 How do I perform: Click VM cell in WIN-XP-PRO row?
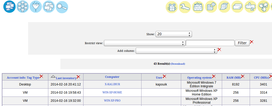[x=25, y=101]
